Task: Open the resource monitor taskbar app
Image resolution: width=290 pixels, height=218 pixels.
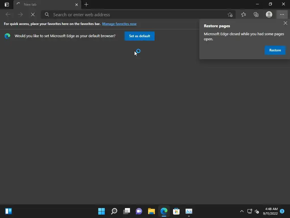Action: [189, 211]
